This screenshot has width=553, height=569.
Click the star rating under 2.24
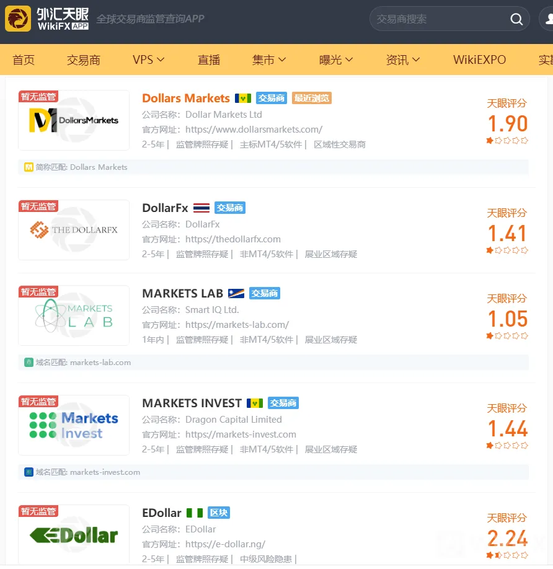[507, 555]
